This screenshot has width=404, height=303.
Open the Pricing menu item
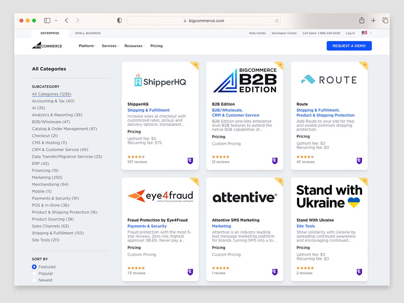click(x=156, y=46)
